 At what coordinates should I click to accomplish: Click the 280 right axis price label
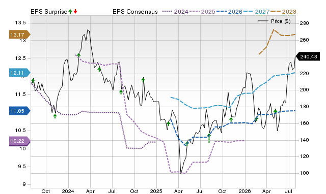tap(305, 23)
